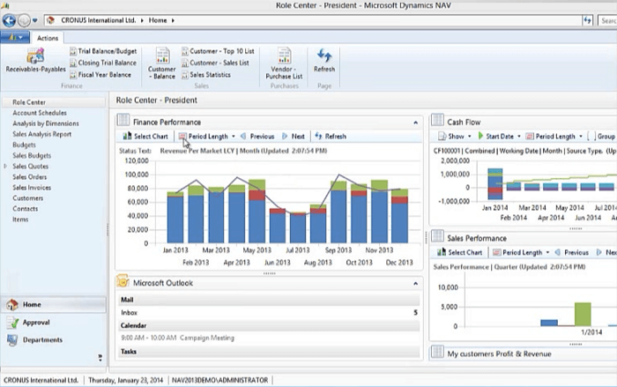Open Period Length dropdown in Sales Performance
Screen dimensions: 617x387
click(521, 252)
